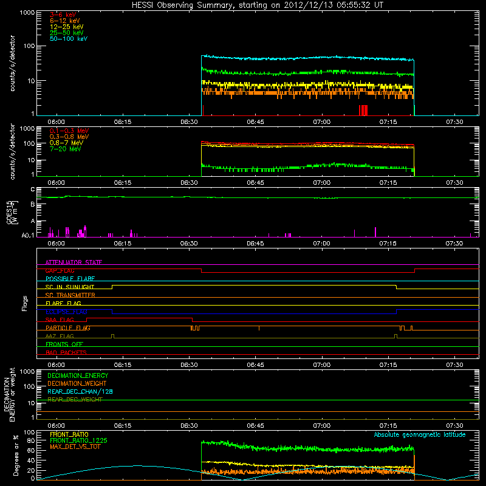Click the REAR_DEC_WEIGHT legend label

(75, 400)
